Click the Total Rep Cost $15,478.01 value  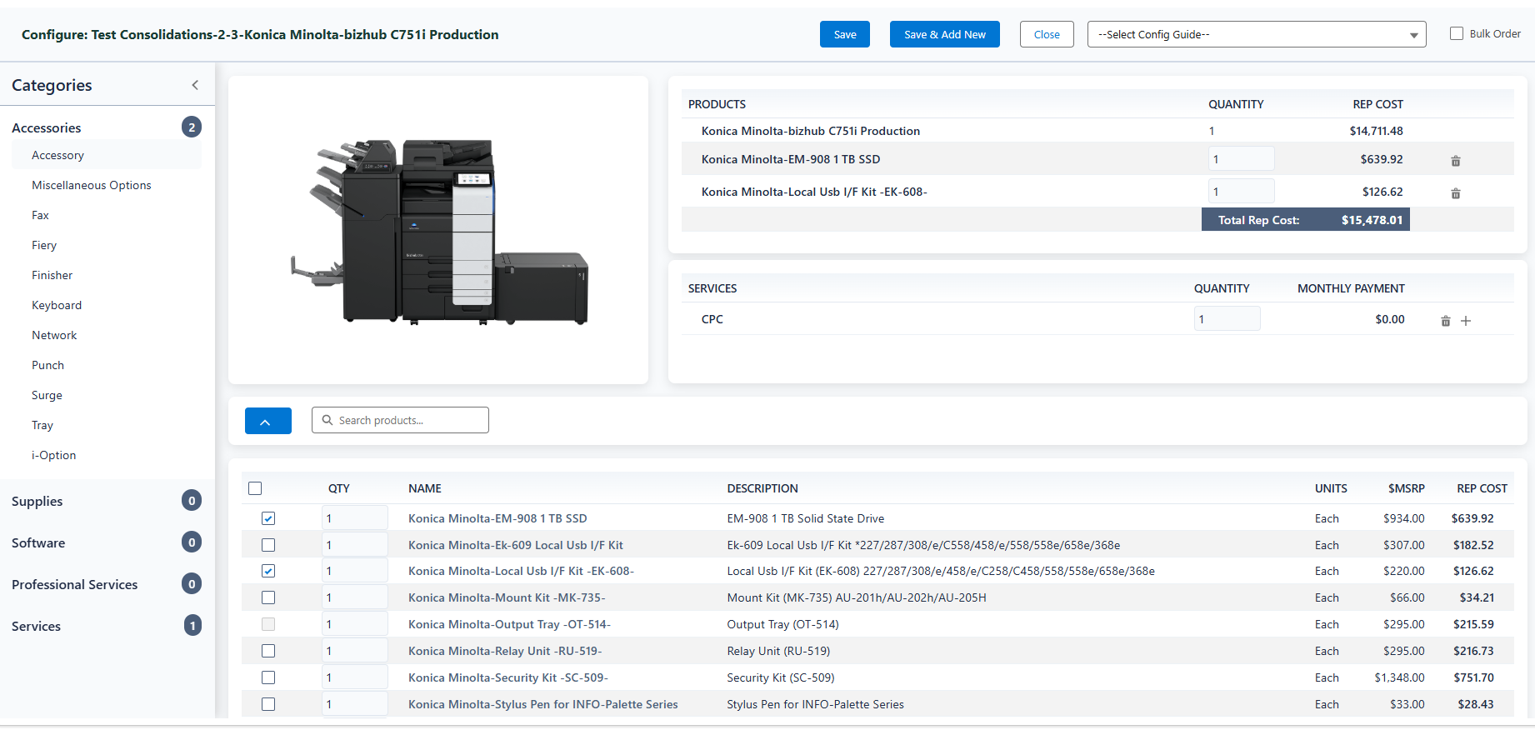[1372, 220]
